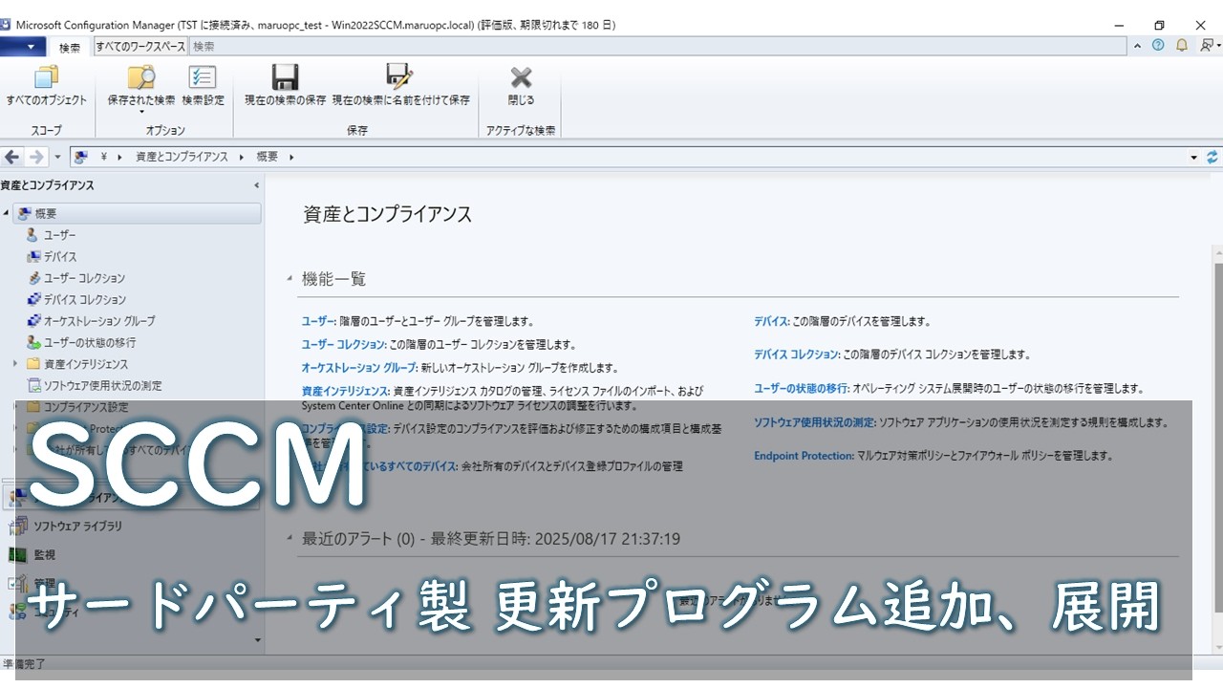Collapse 概要 tree node arrow
This screenshot has height=688, width=1223.
(x=6, y=213)
